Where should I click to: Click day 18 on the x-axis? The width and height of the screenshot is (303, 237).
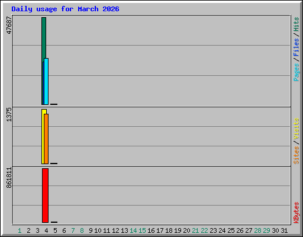pyautogui.click(x=169, y=230)
